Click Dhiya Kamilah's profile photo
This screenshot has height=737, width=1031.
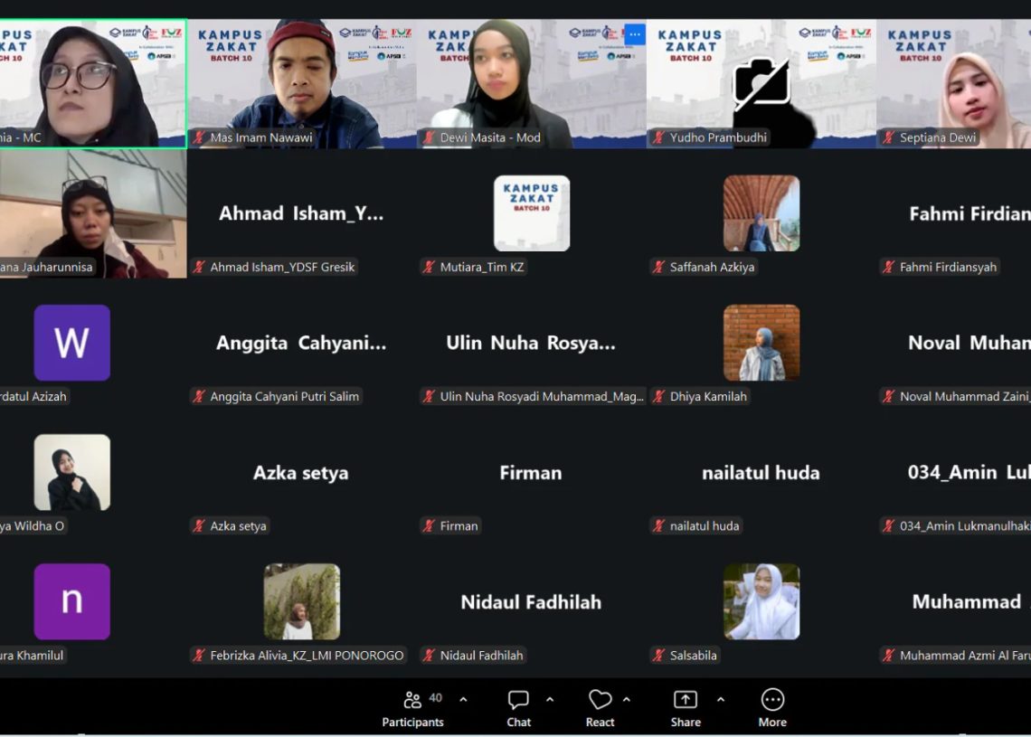coord(761,343)
